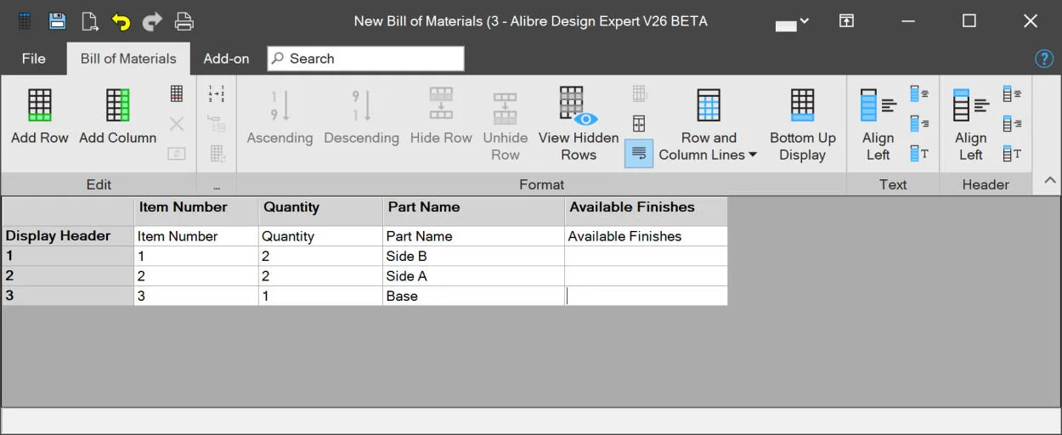Toggle the highlighted wrap text button
The height and width of the screenshot is (435, 1062).
coord(639,154)
